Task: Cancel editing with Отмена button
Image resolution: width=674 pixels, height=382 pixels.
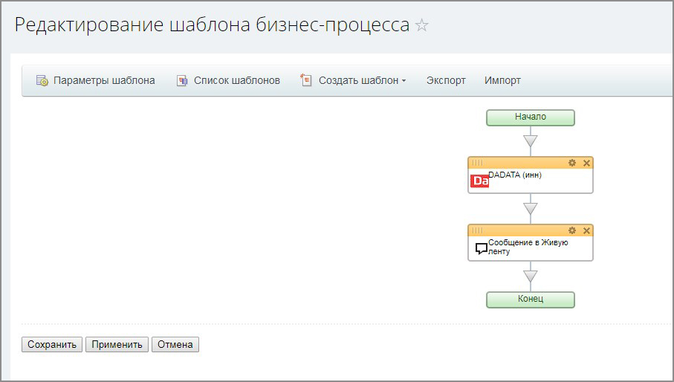Action: coord(175,344)
